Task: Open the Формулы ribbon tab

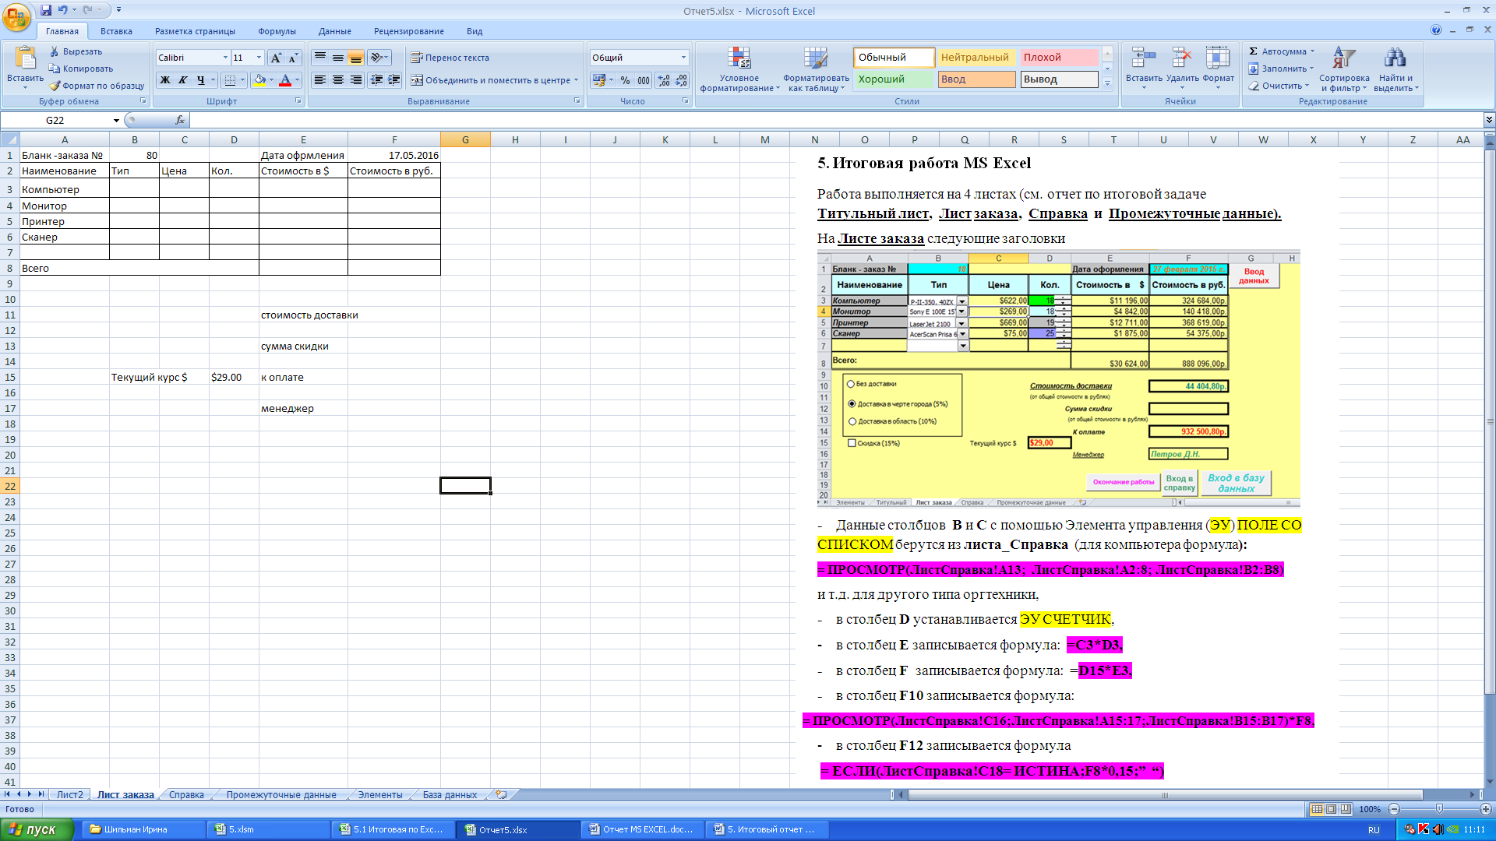Action: pyautogui.click(x=277, y=31)
